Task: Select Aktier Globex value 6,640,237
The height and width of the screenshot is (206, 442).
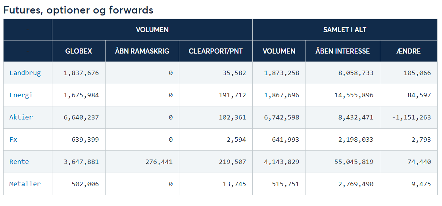Action: click(81, 117)
